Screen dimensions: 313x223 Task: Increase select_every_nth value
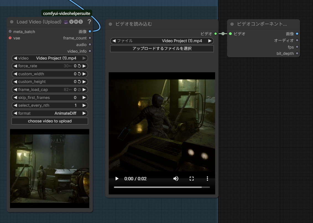click(x=84, y=105)
